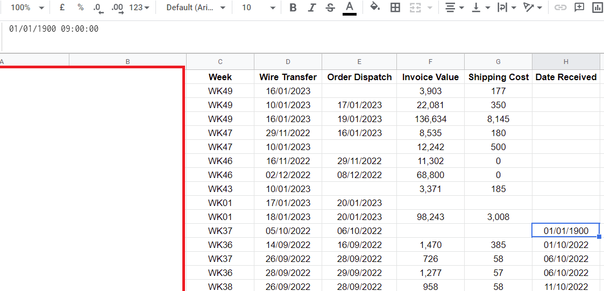The height and width of the screenshot is (291, 604).
Task: Select order dispatch date 17/01/2023
Action: (359, 105)
